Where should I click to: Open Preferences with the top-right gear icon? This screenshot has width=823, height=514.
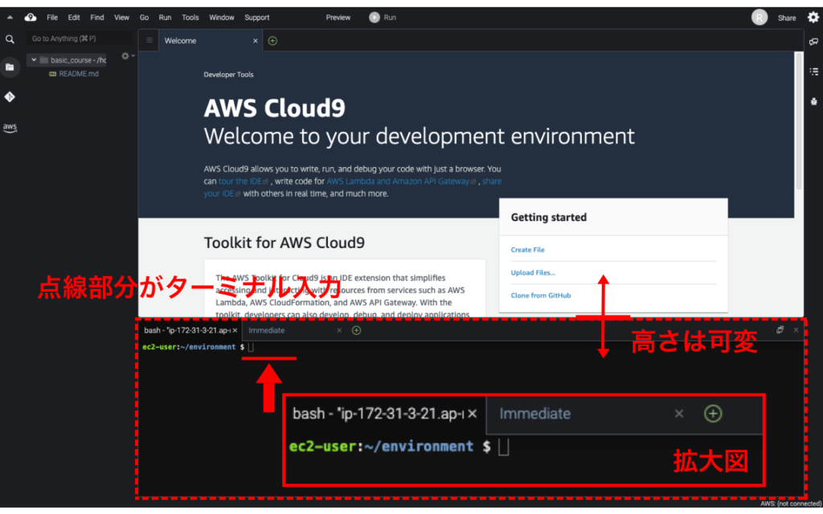(813, 18)
